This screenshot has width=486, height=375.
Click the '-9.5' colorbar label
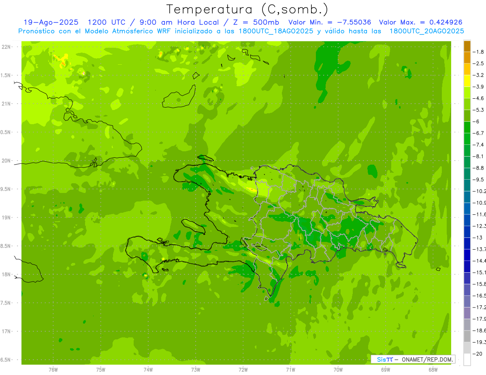(x=478, y=180)
